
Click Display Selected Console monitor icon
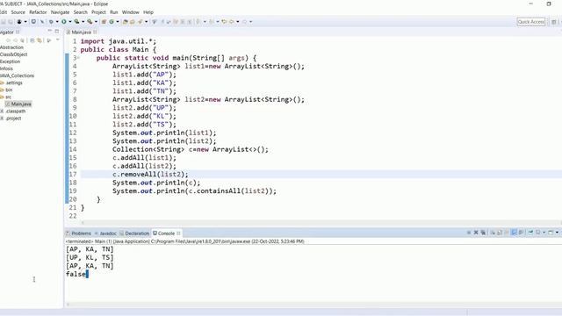538,233
